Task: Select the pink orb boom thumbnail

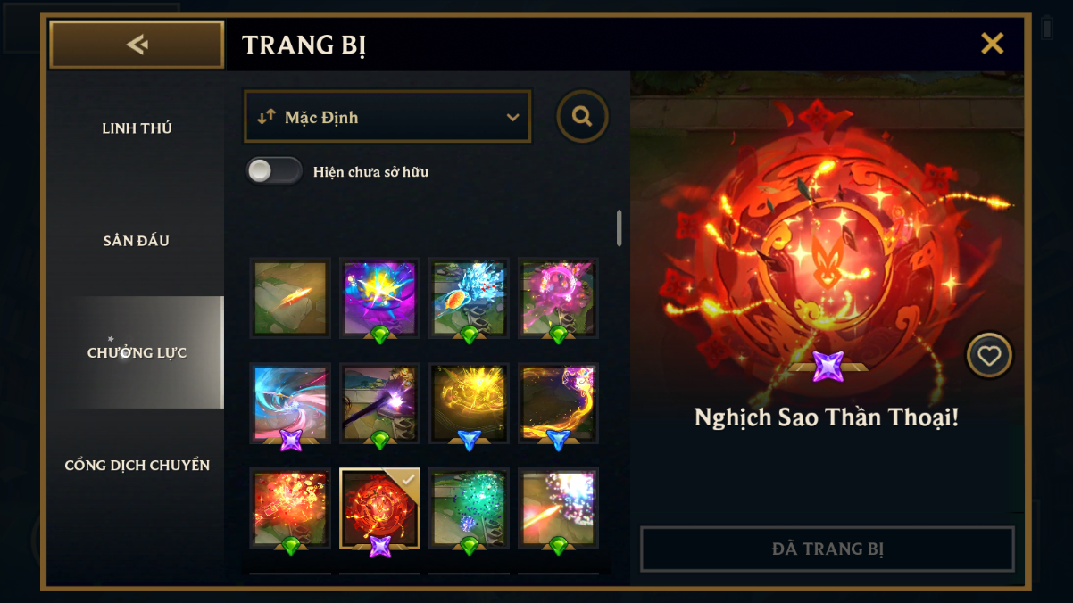Action: (x=559, y=299)
